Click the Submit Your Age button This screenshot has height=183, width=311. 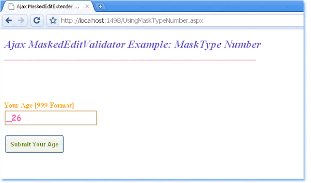(x=35, y=144)
